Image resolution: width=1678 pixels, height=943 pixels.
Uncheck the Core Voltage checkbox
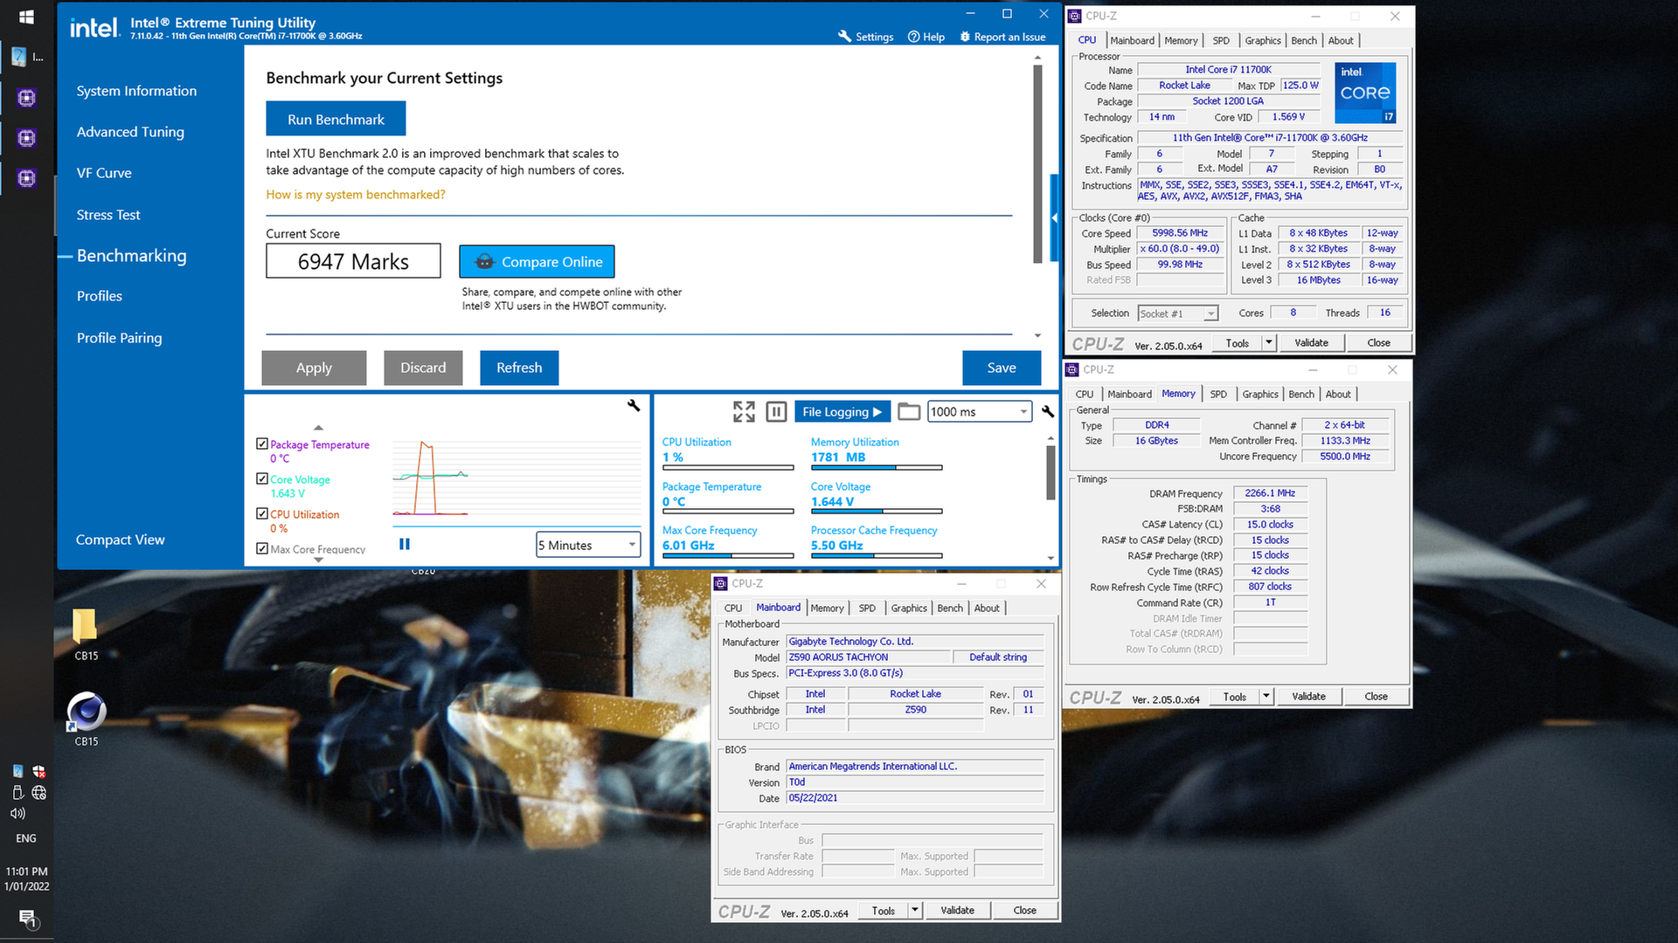pyautogui.click(x=262, y=478)
